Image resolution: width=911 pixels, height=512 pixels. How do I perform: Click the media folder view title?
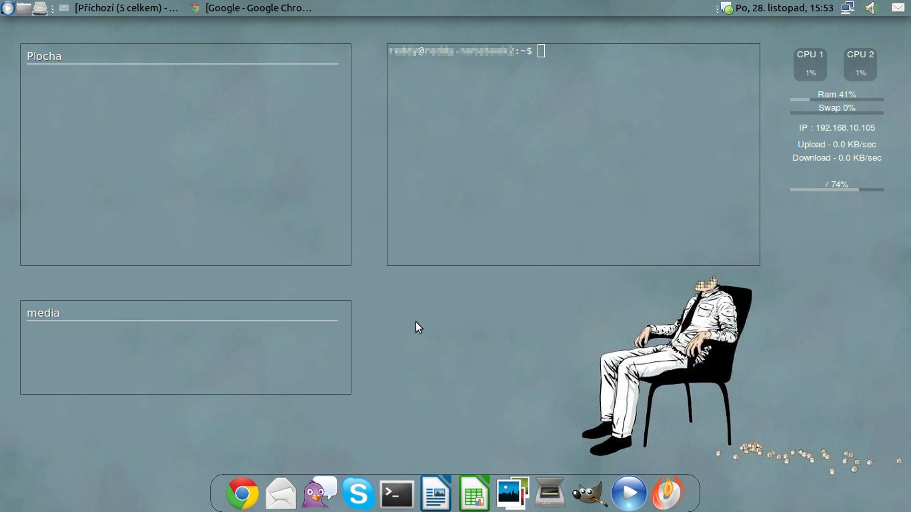(43, 313)
